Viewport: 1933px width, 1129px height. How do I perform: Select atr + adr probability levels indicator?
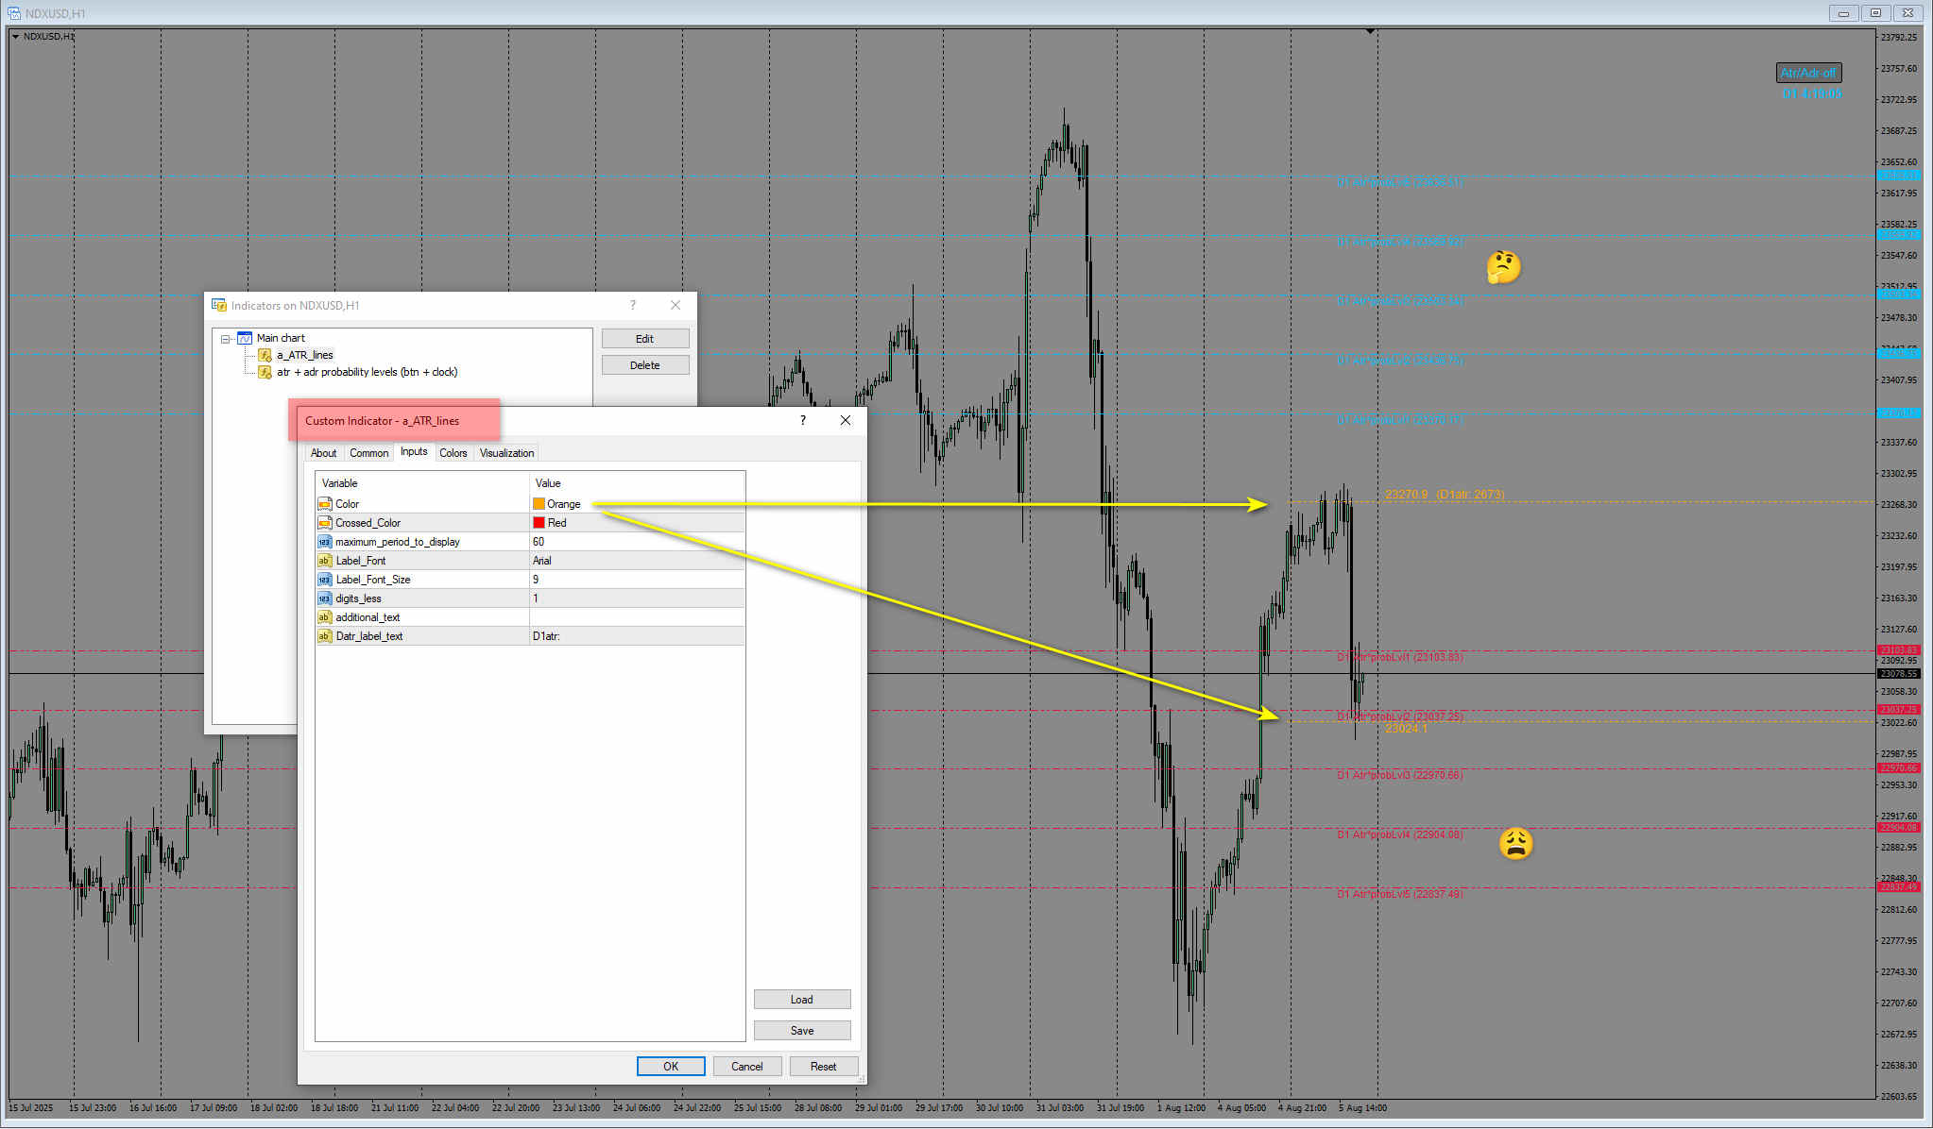click(367, 372)
